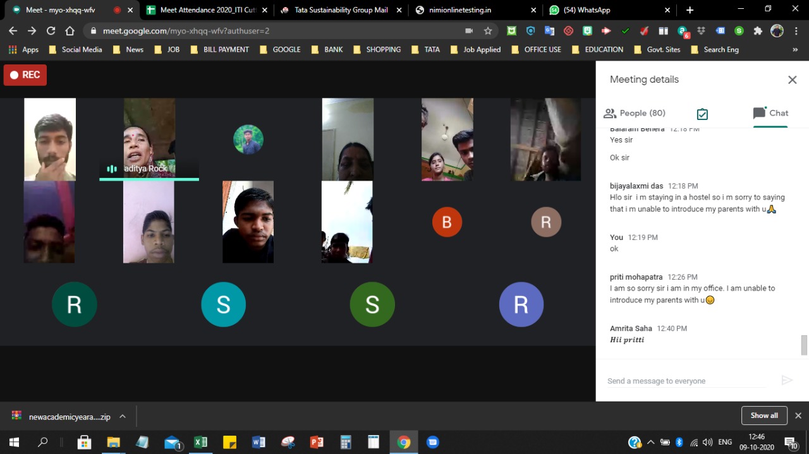Image resolution: width=809 pixels, height=454 pixels.
Task: Open a new browser tab
Action: click(x=690, y=10)
